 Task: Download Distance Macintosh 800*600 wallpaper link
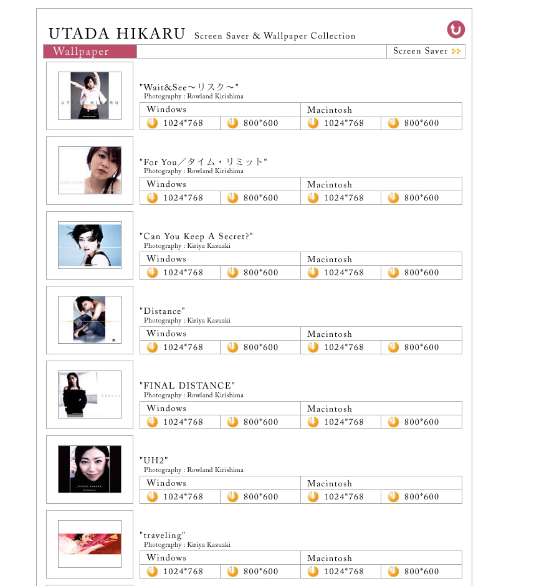tap(421, 347)
